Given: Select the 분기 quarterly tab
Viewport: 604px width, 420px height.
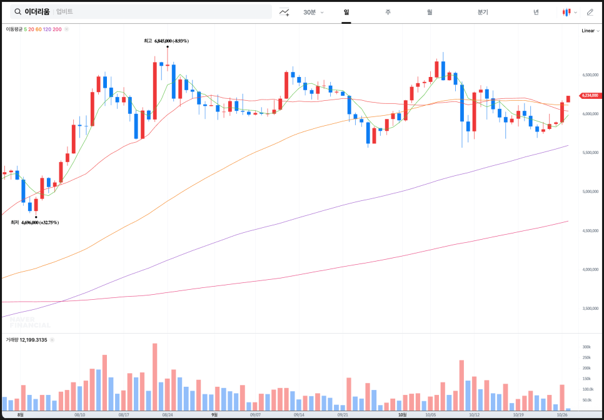Looking at the screenshot, I should [x=483, y=12].
